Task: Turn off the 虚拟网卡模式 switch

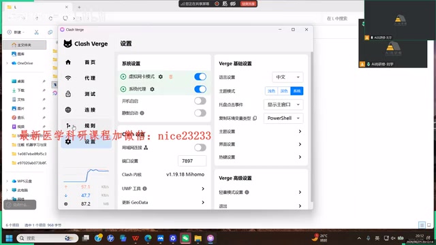Action: (x=200, y=77)
